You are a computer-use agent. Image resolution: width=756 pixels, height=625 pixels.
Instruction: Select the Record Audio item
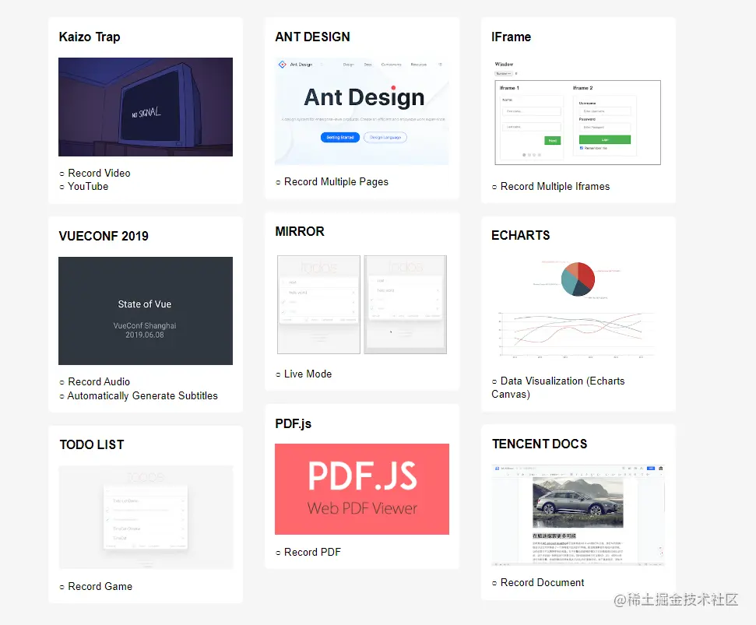pos(99,381)
